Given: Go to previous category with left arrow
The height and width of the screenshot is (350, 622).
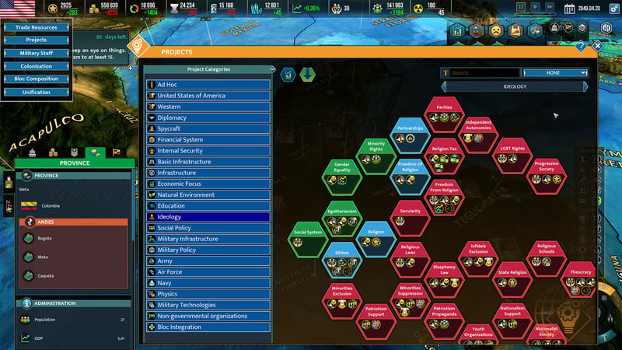Looking at the screenshot, I should coord(444,86).
